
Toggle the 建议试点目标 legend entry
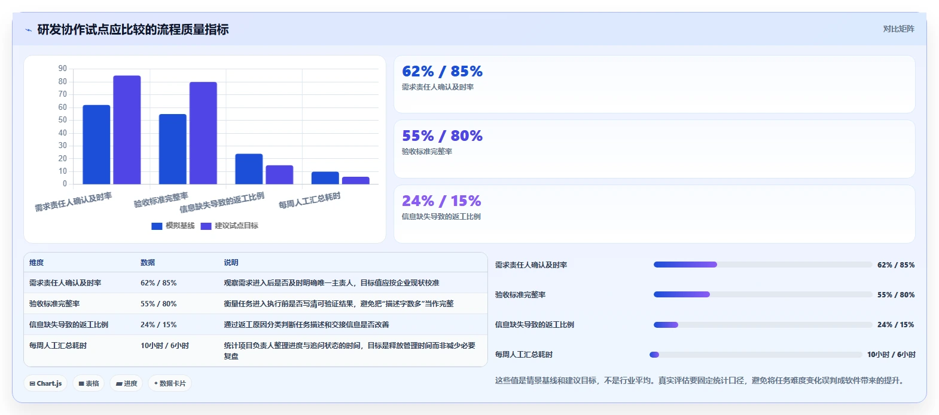click(x=229, y=226)
